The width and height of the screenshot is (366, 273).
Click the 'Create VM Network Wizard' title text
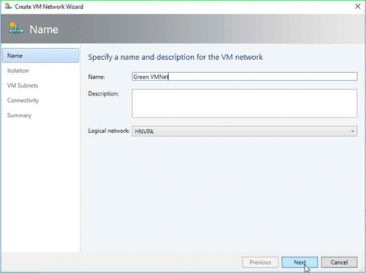49,7
